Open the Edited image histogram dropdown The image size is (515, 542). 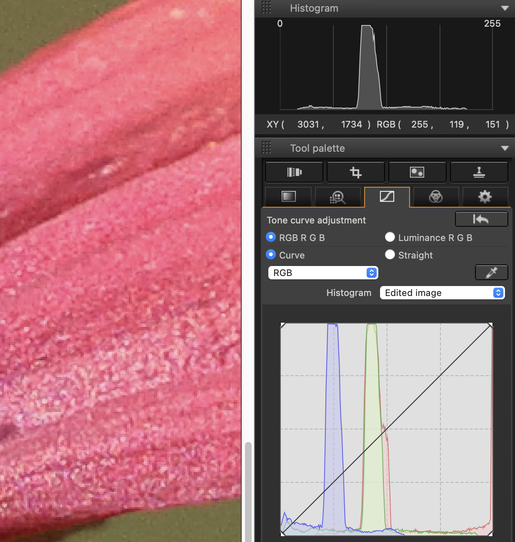coord(442,293)
